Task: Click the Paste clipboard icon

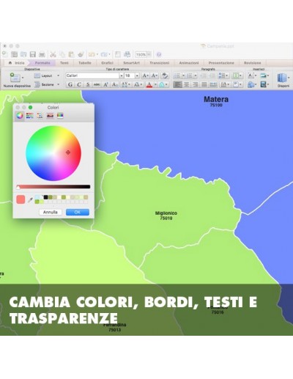Action: click(x=71, y=54)
